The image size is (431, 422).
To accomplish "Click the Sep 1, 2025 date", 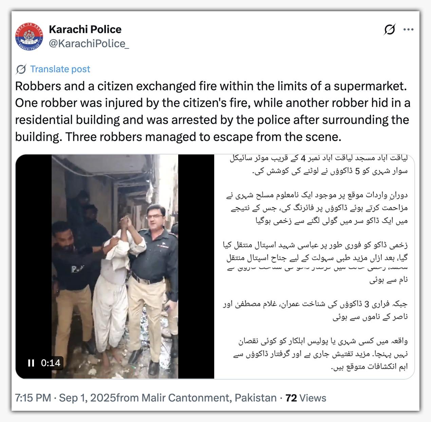I will point(88,398).
